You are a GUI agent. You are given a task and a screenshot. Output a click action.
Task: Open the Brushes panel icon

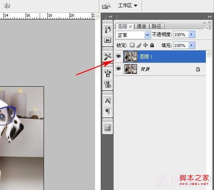(x=107, y=73)
